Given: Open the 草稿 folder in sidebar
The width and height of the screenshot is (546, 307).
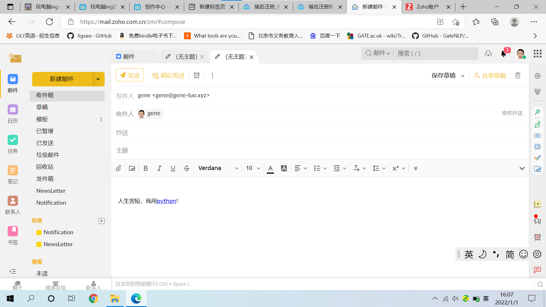Looking at the screenshot, I should pyautogui.click(x=42, y=107).
